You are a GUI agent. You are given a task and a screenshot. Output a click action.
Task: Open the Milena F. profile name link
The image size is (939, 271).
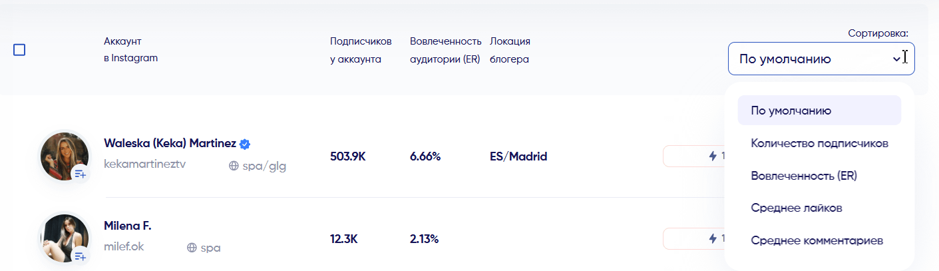tap(128, 226)
